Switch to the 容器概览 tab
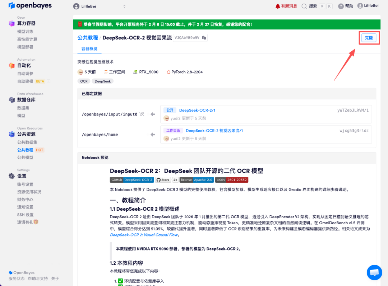388x286 pixels. tap(89, 49)
